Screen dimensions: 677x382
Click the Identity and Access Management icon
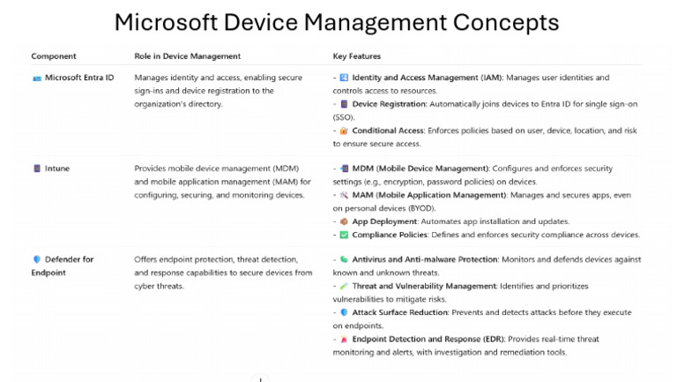[344, 78]
